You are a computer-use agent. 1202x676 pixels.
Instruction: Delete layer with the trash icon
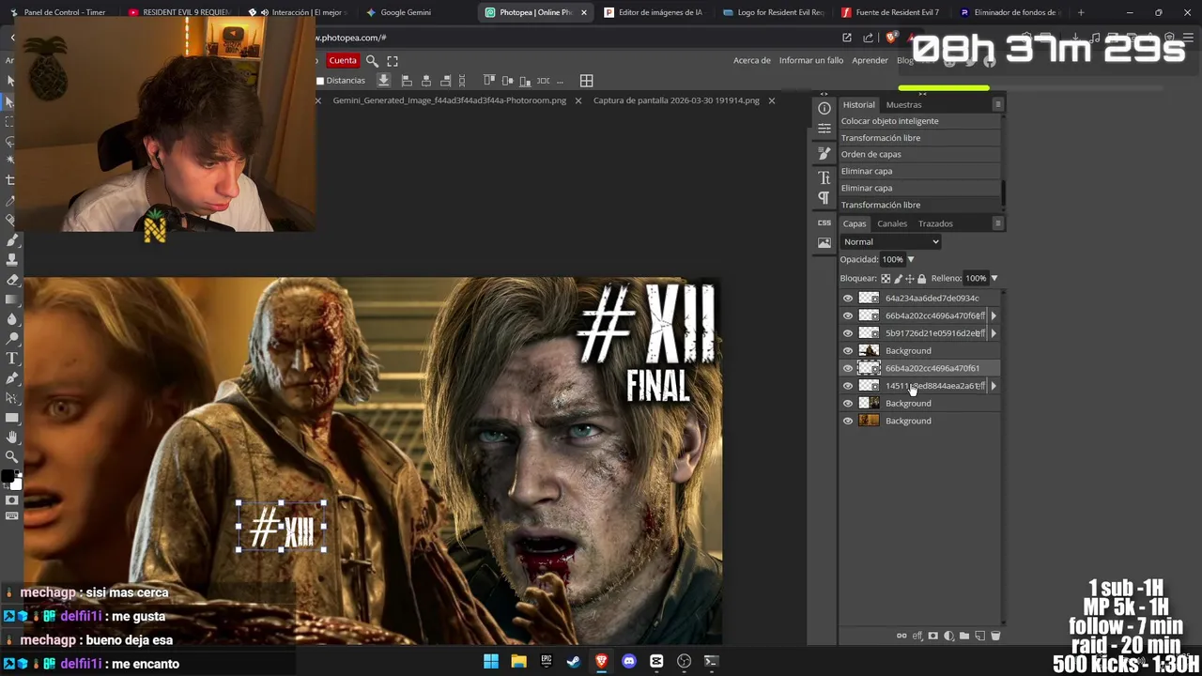995,636
